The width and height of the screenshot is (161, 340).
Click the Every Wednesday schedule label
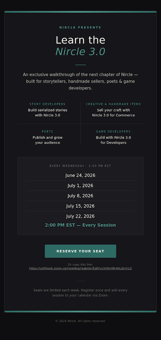[80, 166]
